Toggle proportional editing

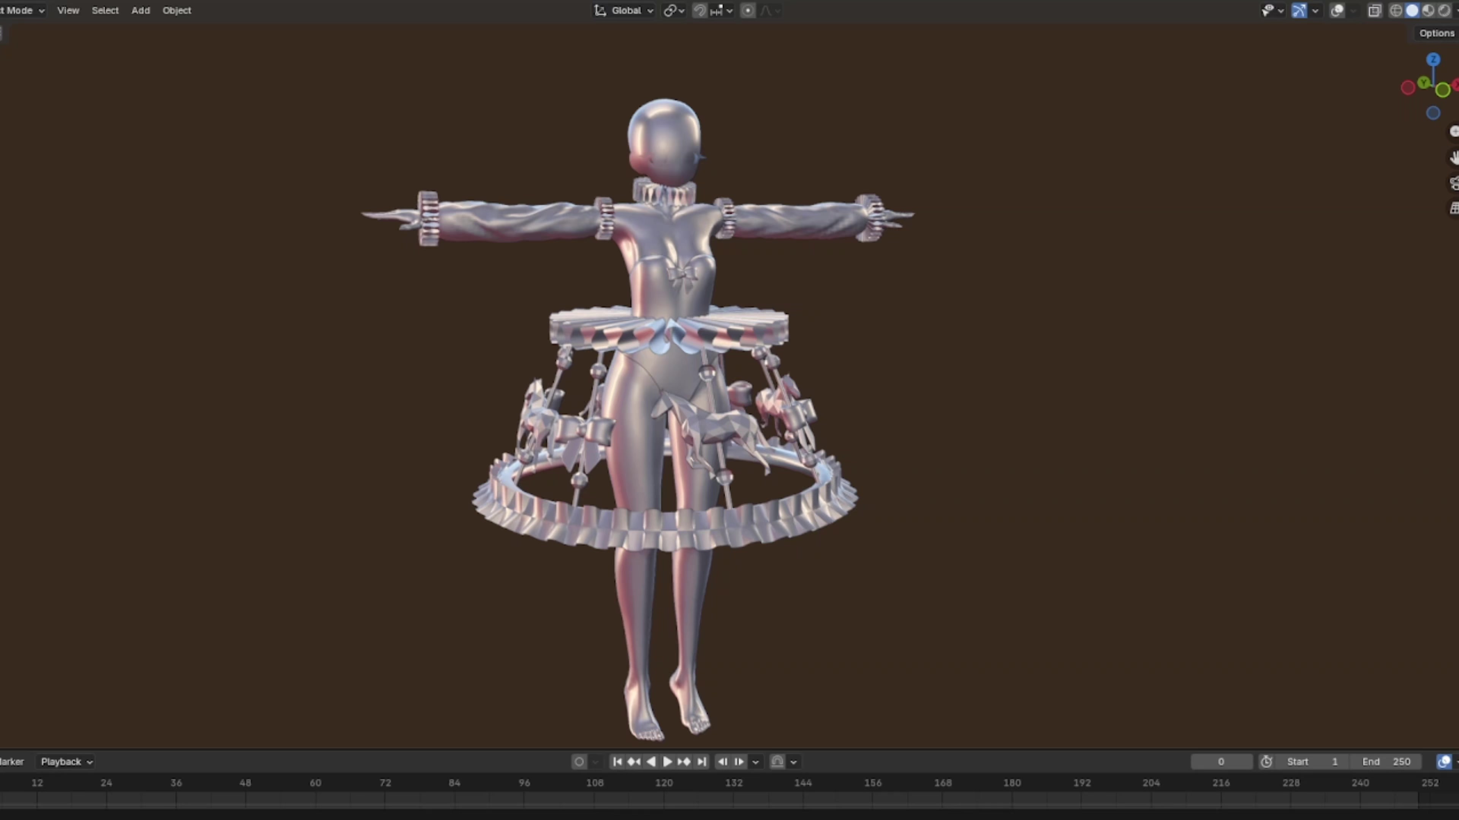pos(748,10)
